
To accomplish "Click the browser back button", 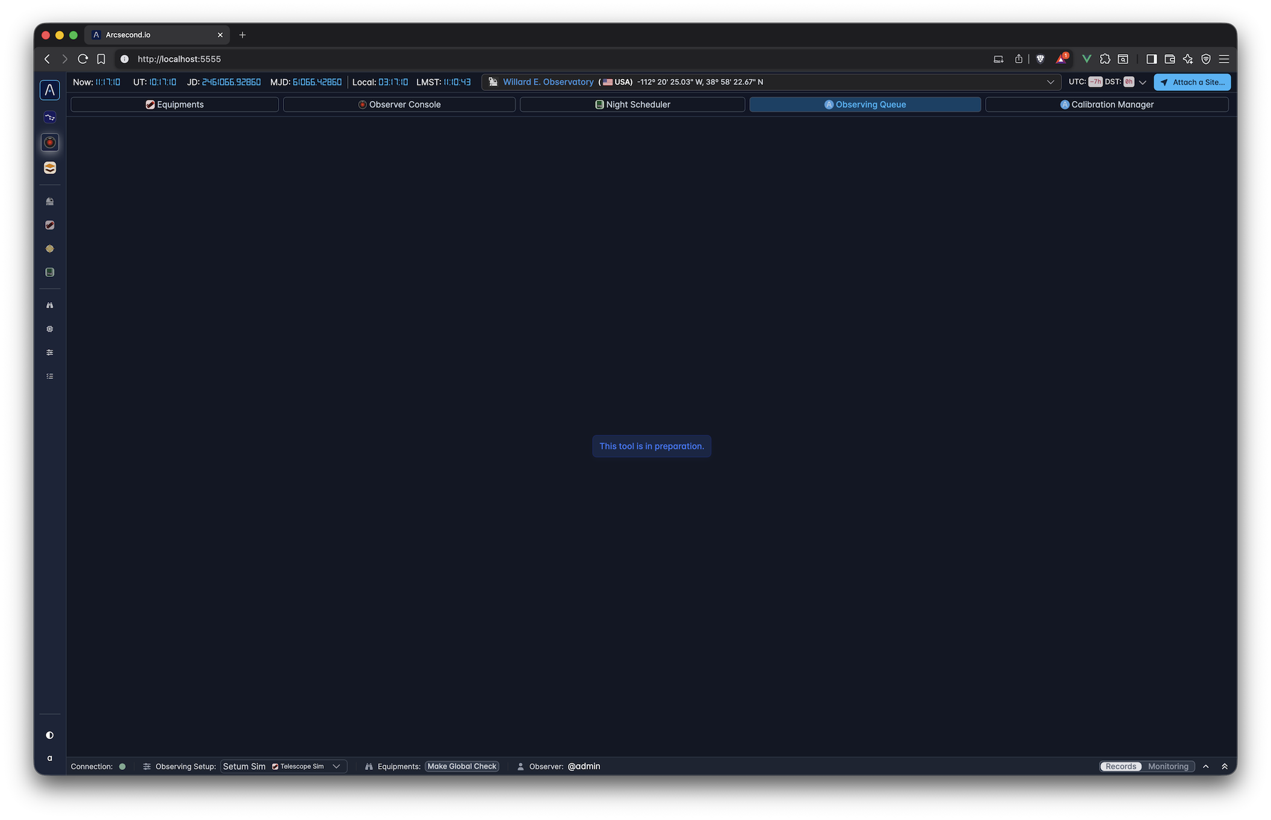I will click(x=47, y=59).
